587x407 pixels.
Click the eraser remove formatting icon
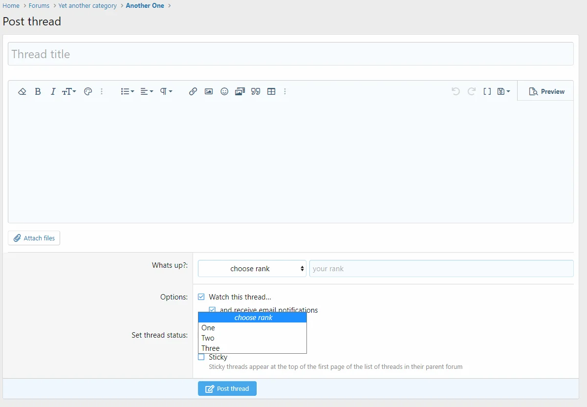tap(22, 91)
